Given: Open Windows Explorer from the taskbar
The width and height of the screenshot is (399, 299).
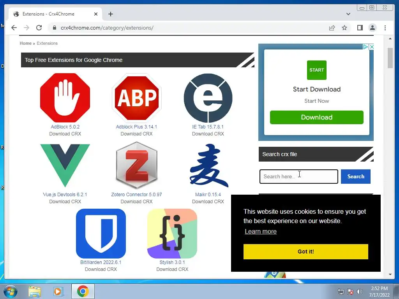Looking at the screenshot, I should click(35, 291).
